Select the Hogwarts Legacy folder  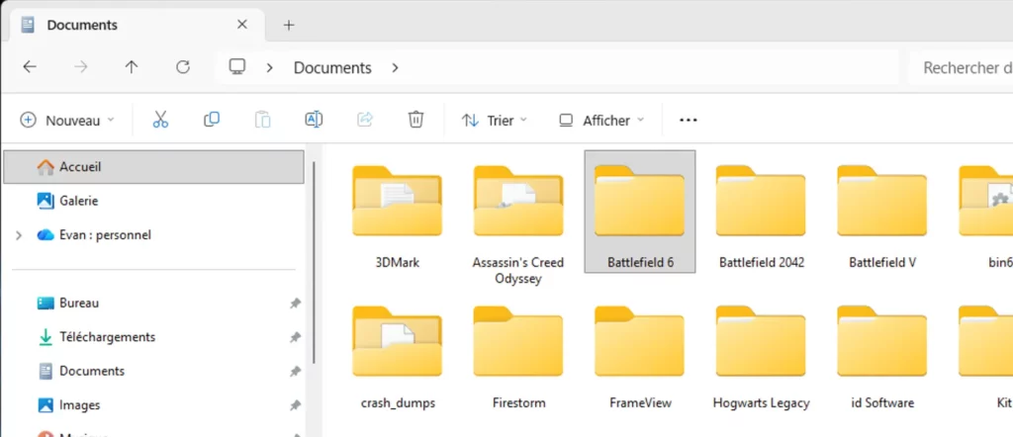761,362
